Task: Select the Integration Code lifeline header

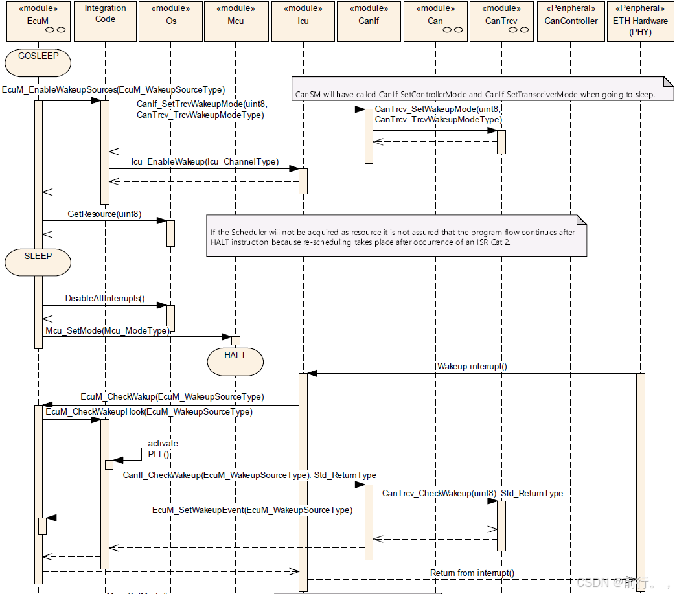Action: pyautogui.click(x=106, y=21)
